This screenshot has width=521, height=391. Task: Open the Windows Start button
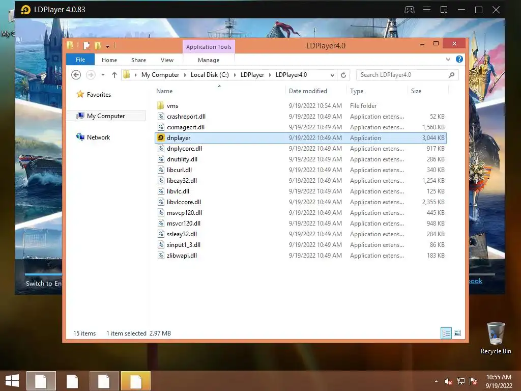coord(12,381)
